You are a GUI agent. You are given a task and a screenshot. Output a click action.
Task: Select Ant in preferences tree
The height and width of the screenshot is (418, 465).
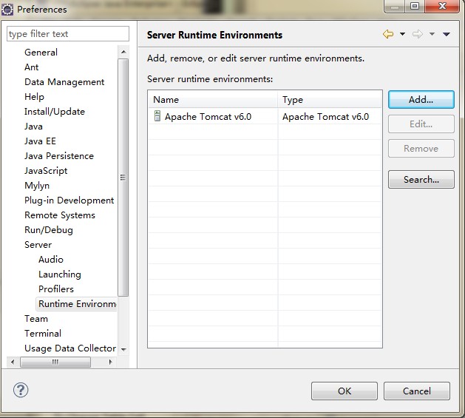point(32,67)
